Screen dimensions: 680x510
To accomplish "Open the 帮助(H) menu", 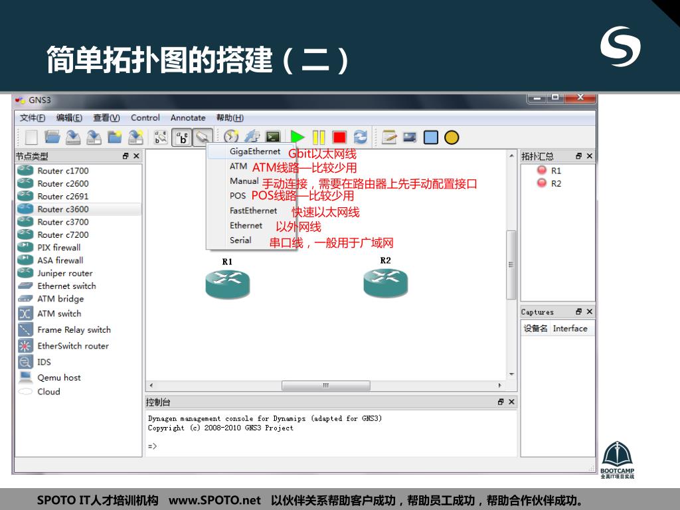I will pos(230,118).
